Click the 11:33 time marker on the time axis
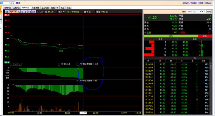 tap(83, 113)
